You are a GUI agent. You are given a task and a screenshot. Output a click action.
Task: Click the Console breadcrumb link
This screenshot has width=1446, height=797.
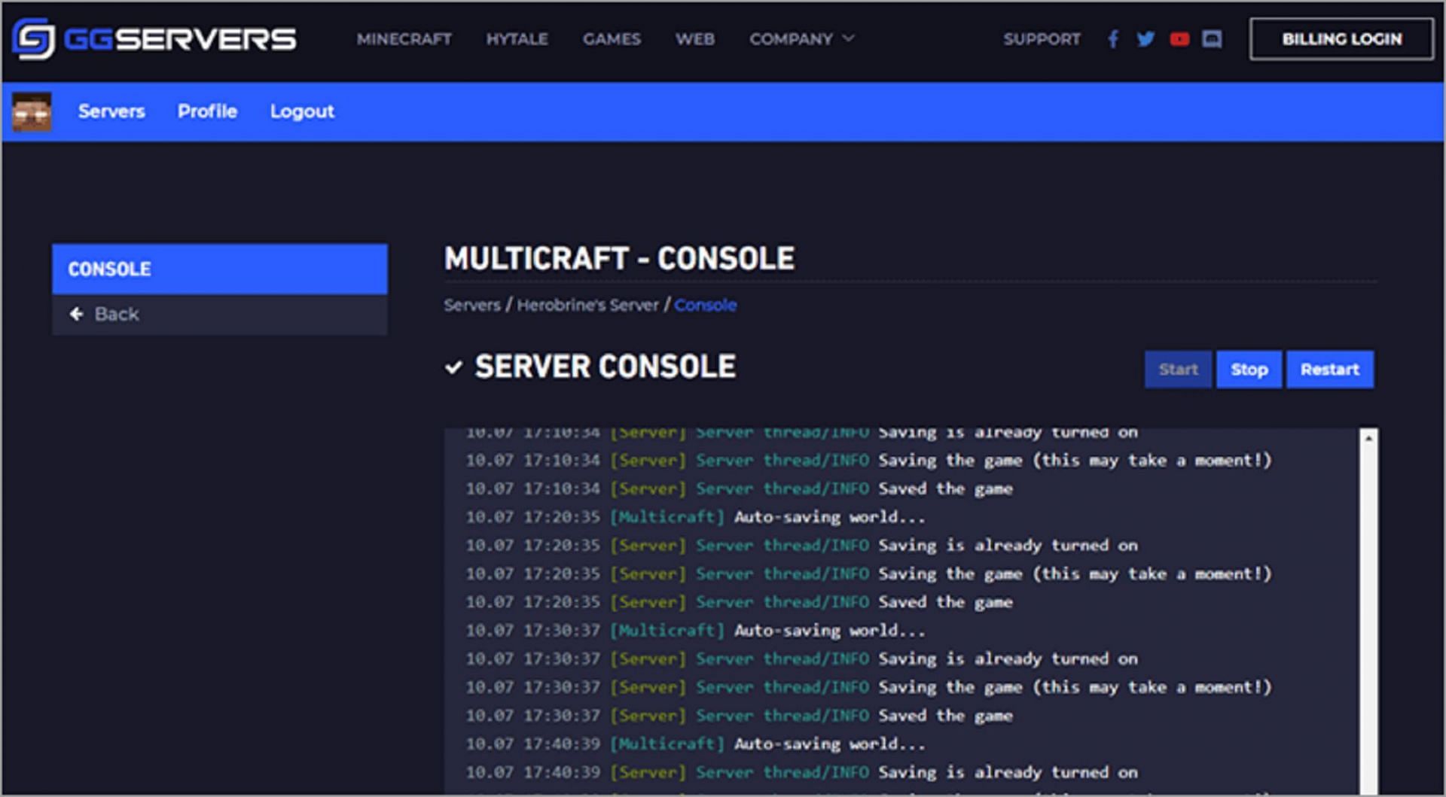pyautogui.click(x=706, y=306)
